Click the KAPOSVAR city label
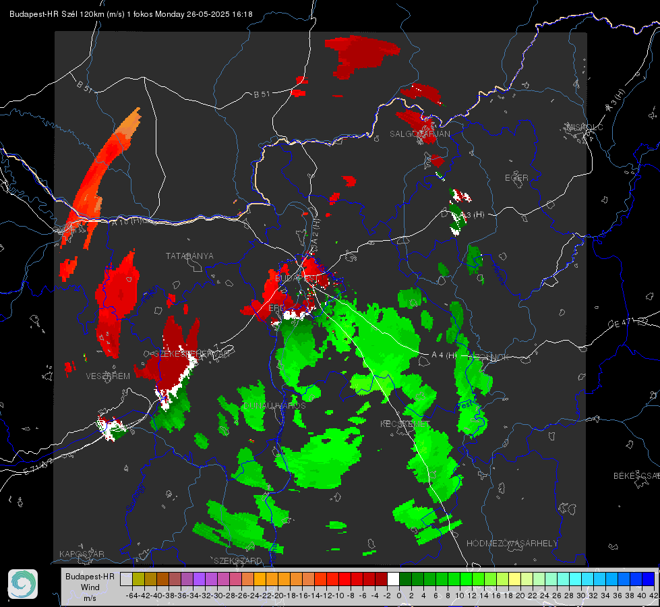The width and height of the screenshot is (660, 607). pos(82,554)
